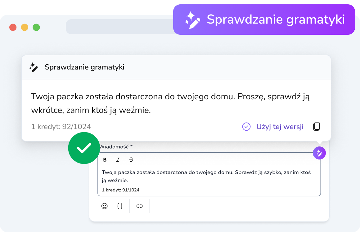Click the green maximize window dot

click(36, 27)
